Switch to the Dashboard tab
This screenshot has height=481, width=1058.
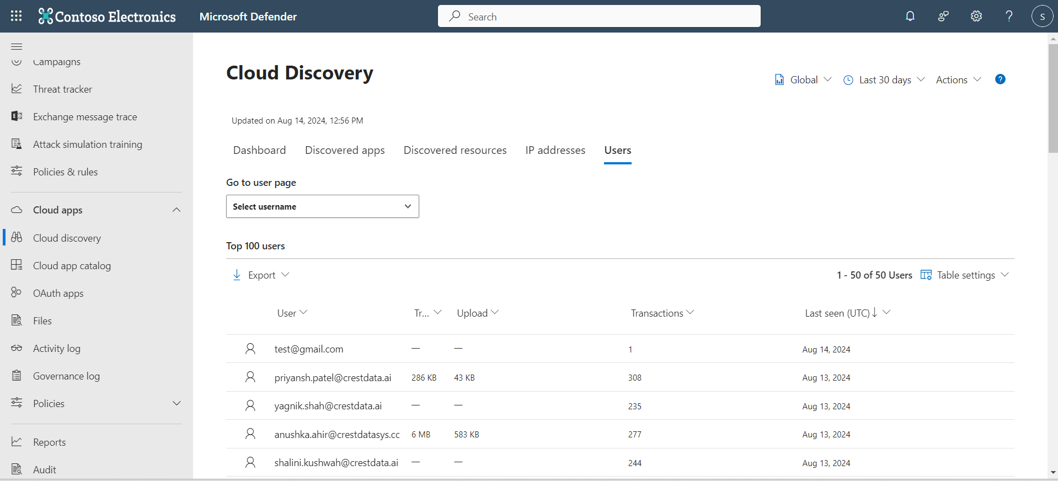click(259, 150)
